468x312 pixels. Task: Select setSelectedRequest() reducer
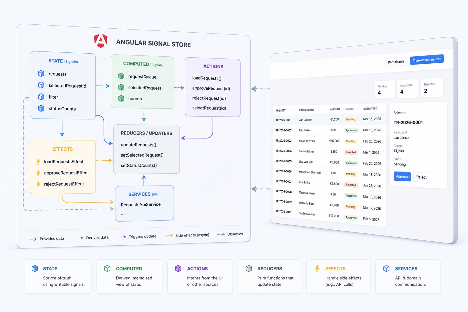coord(142,155)
